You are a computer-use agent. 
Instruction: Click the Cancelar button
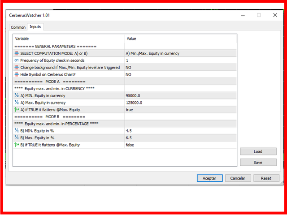(x=238, y=178)
